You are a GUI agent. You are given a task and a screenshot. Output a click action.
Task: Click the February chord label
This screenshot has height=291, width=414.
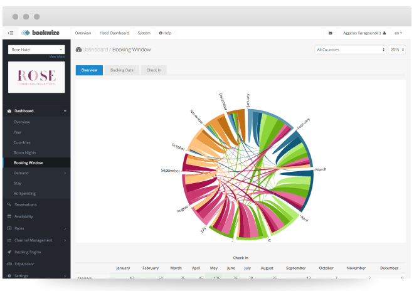[304, 124]
